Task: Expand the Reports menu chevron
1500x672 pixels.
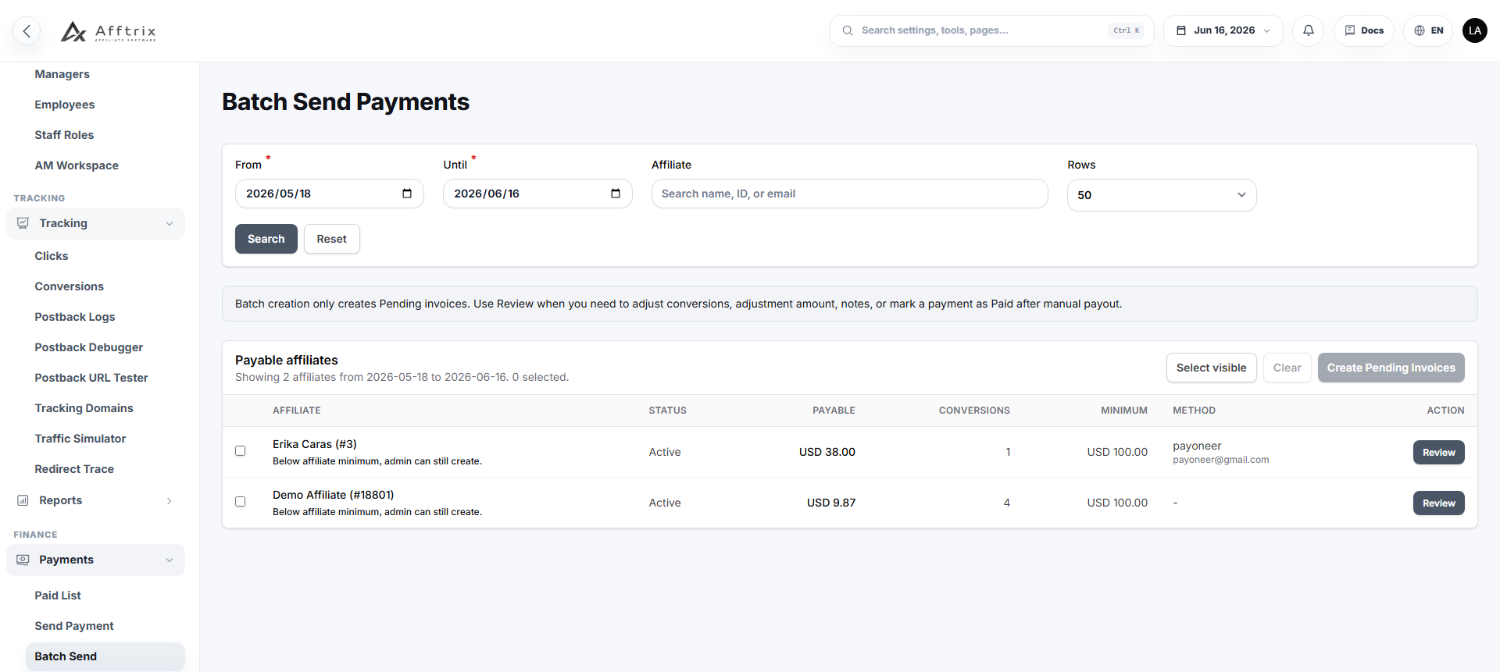Action: pyautogui.click(x=170, y=501)
